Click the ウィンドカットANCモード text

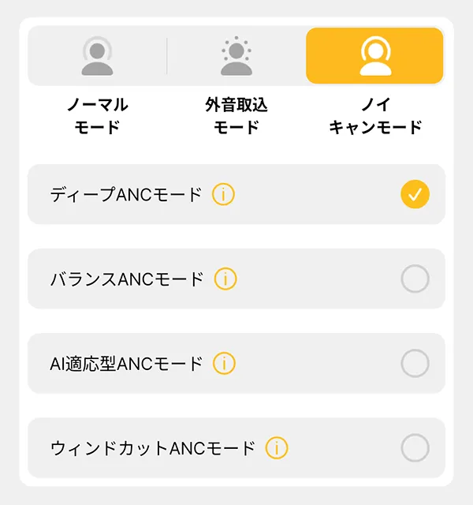tap(153, 448)
